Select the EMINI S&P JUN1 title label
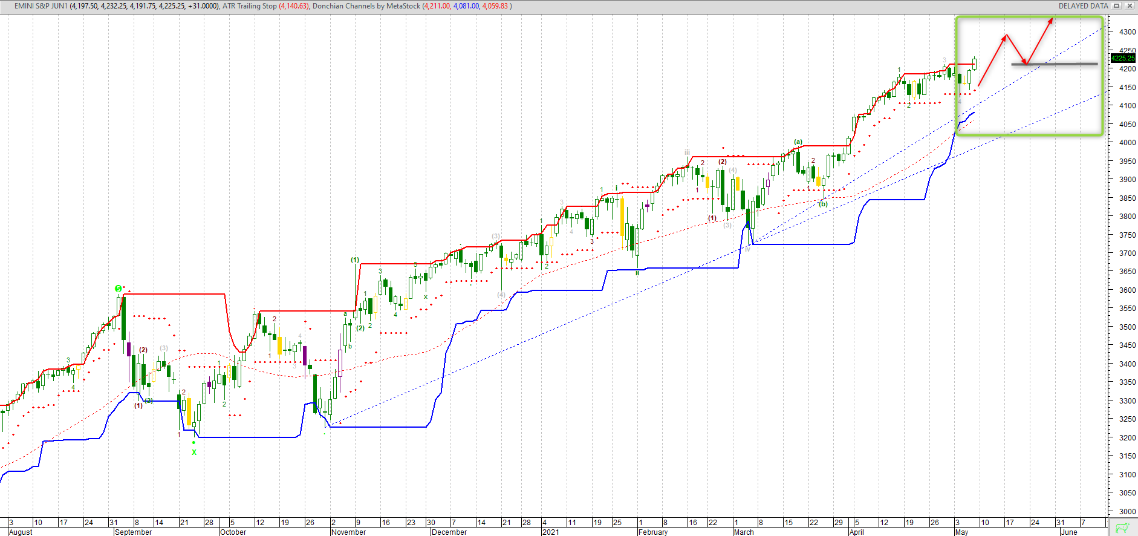The image size is (1138, 536). pyautogui.click(x=41, y=6)
